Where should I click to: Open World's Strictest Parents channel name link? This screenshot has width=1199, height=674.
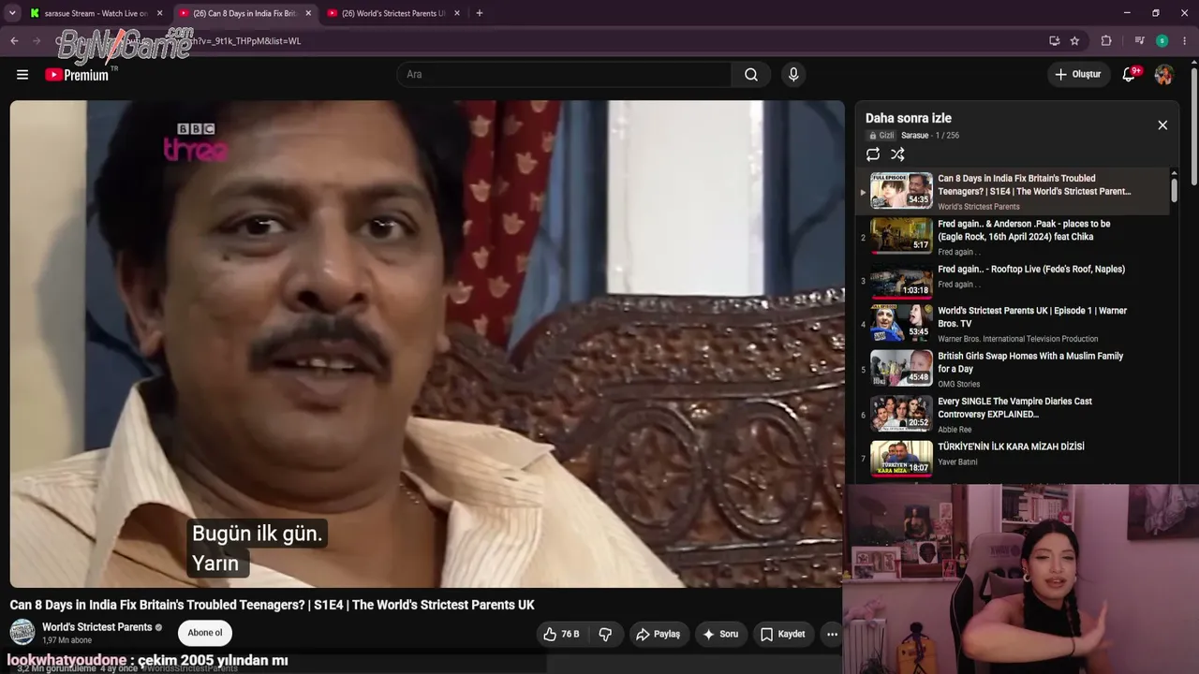(x=97, y=627)
